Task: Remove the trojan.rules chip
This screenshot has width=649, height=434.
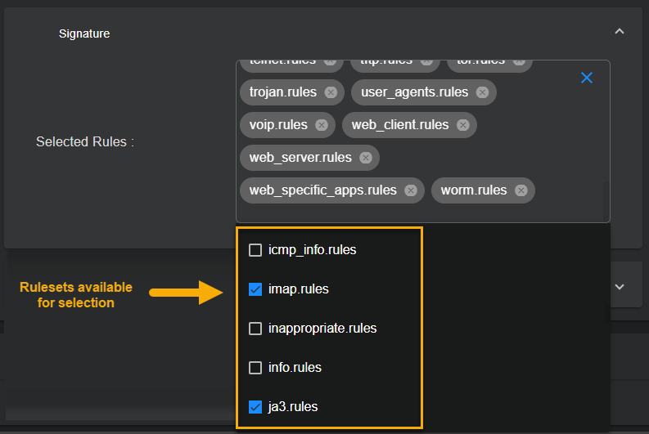Action: (331, 92)
